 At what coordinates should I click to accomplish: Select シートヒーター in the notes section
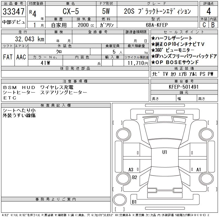pyautogui.click(x=19, y=93)
